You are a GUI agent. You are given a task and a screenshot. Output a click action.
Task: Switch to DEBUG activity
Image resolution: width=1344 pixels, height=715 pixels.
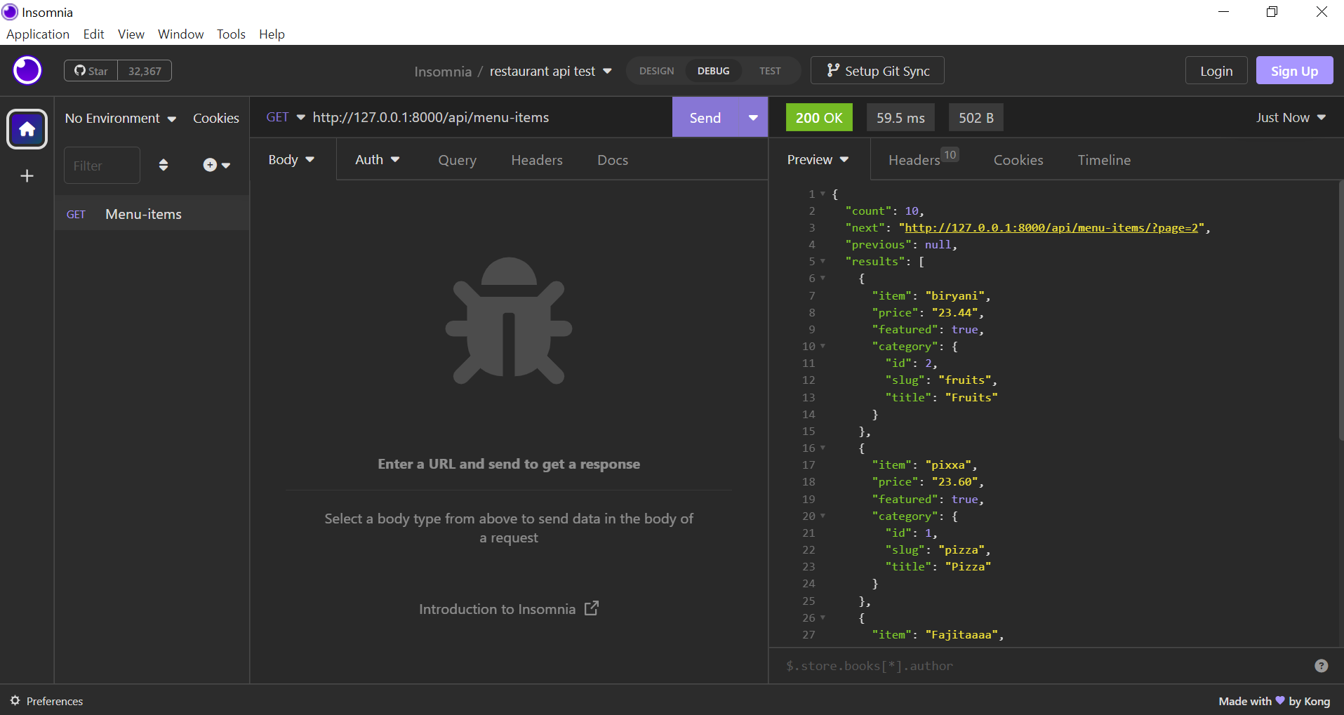point(713,71)
